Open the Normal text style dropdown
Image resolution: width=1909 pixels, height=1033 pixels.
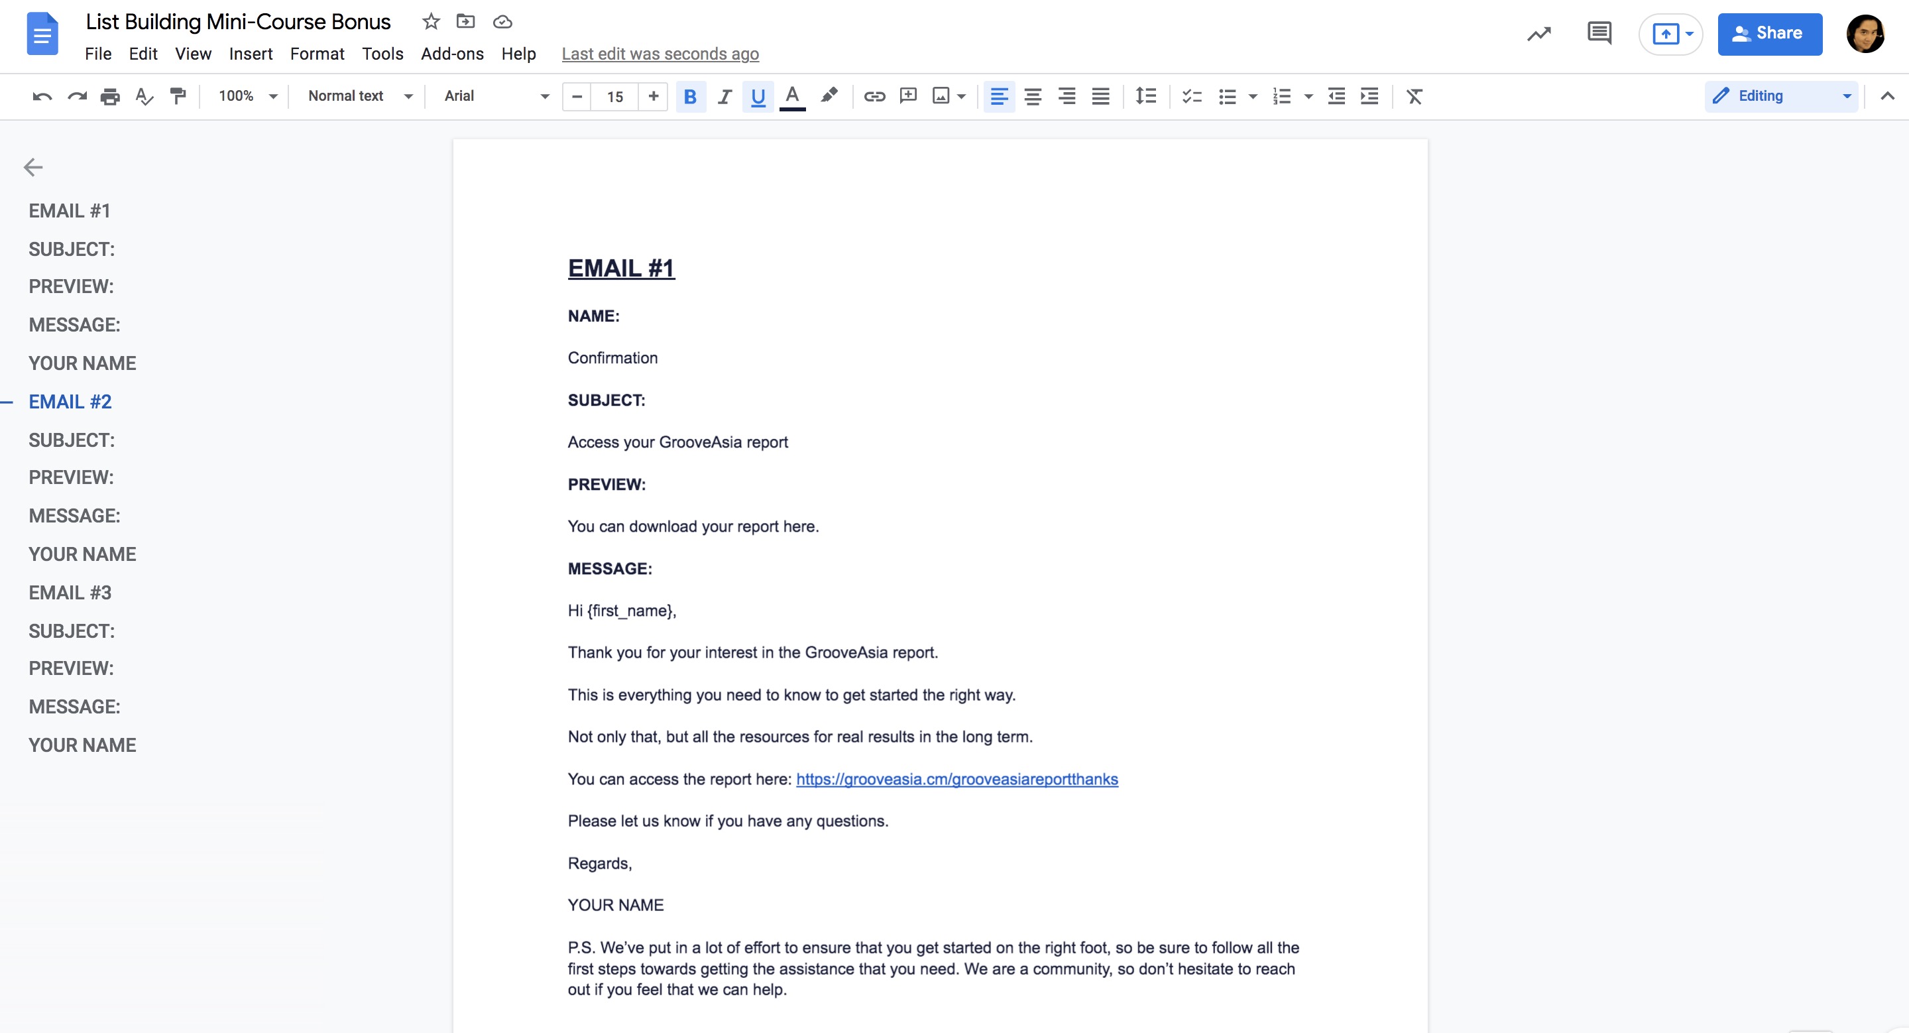coord(360,96)
